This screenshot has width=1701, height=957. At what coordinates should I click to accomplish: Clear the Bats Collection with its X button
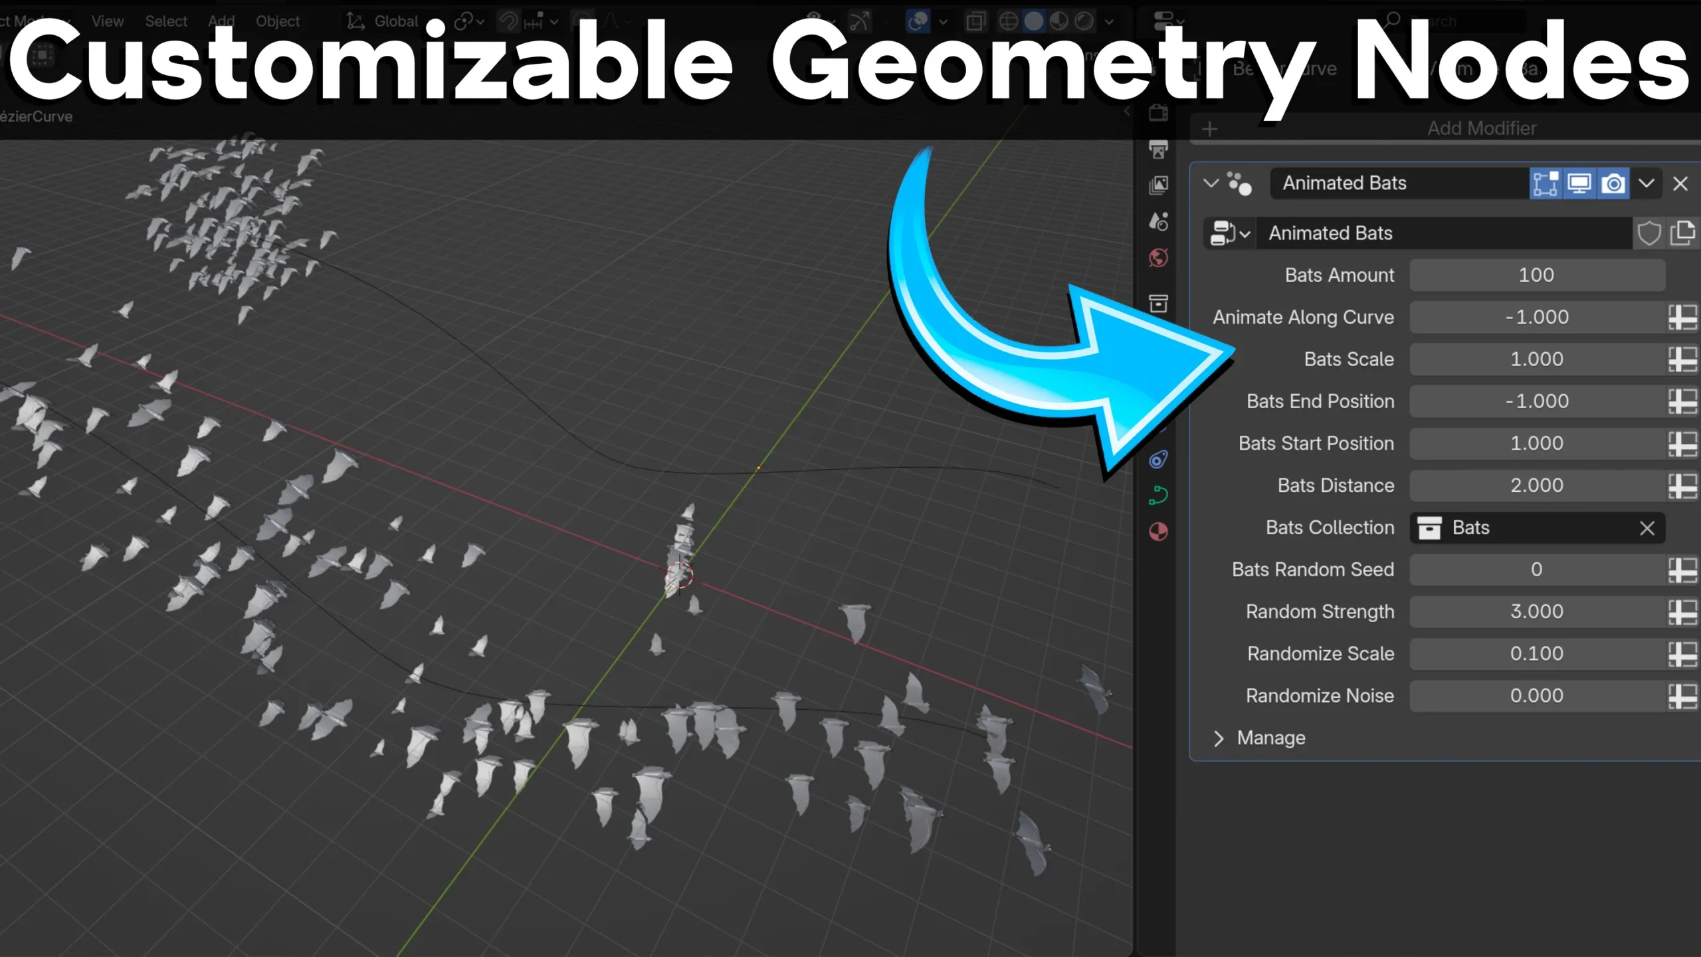1648,528
